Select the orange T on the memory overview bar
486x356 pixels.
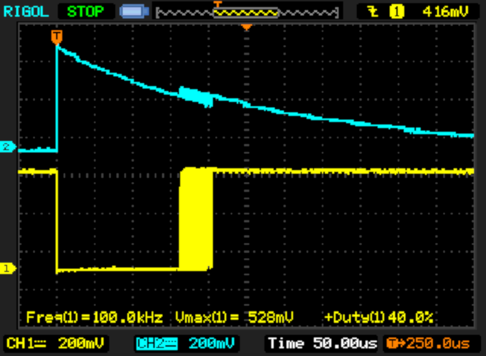217,4
